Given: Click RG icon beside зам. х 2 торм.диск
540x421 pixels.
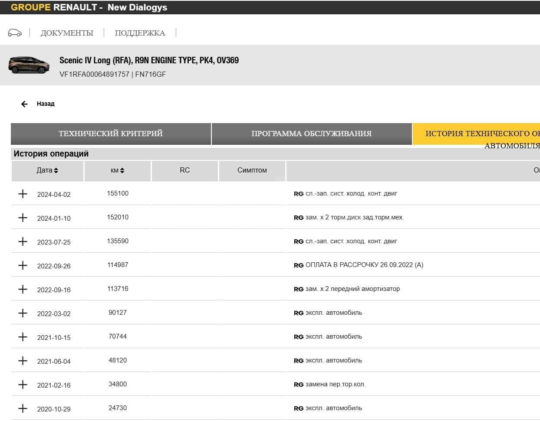Looking at the screenshot, I should (x=299, y=218).
